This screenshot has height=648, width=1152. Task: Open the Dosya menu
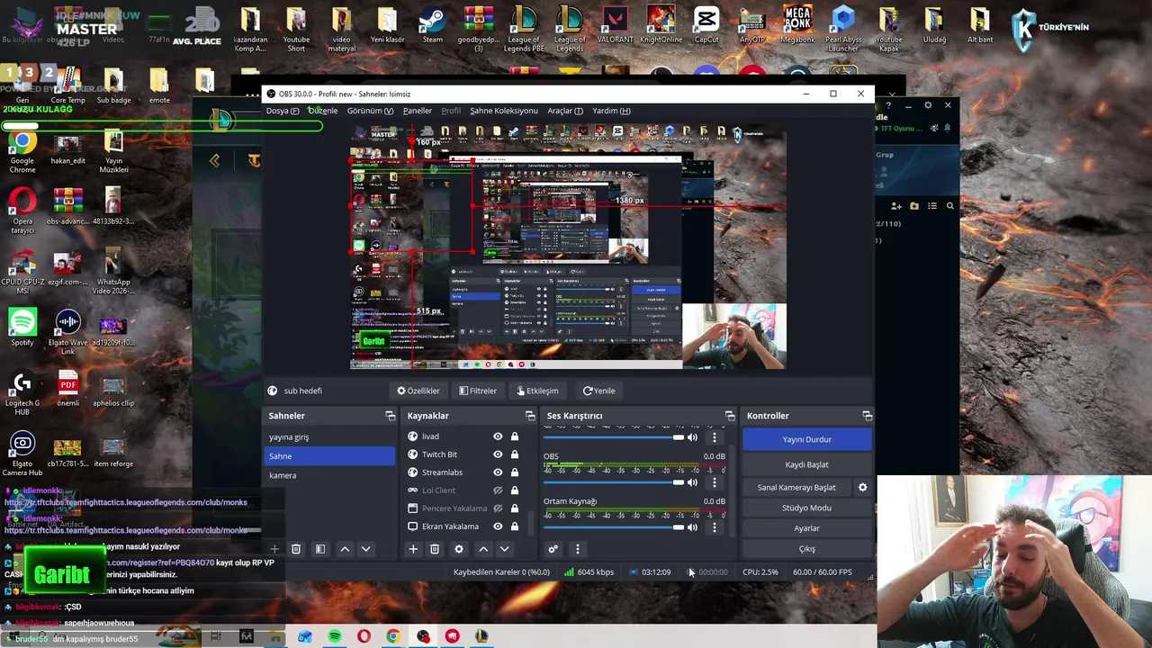(x=283, y=111)
